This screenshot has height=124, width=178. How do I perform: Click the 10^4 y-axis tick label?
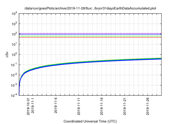(x=14, y=14)
